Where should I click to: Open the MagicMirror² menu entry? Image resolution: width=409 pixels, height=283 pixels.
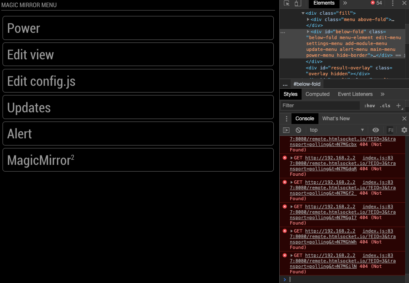tap(138, 160)
